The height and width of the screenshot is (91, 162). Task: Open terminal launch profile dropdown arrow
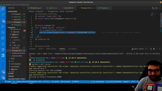(148, 49)
